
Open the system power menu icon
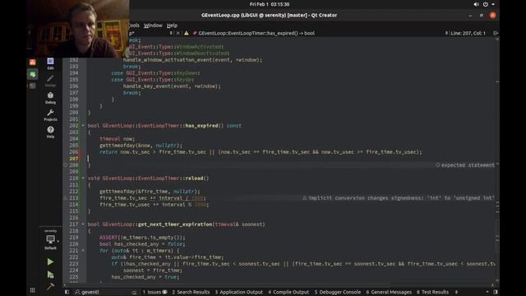point(486,4)
